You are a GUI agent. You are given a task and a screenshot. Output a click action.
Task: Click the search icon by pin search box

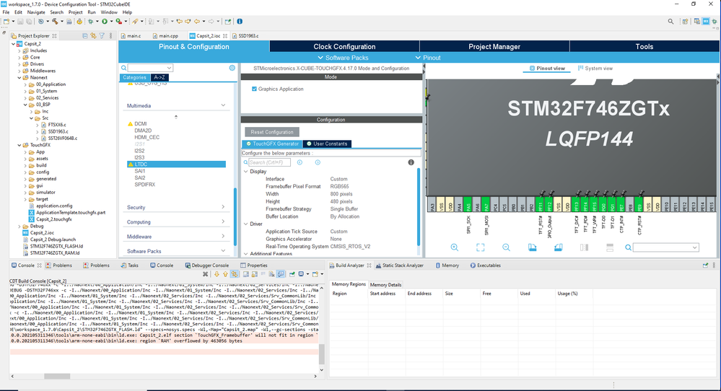tap(628, 247)
